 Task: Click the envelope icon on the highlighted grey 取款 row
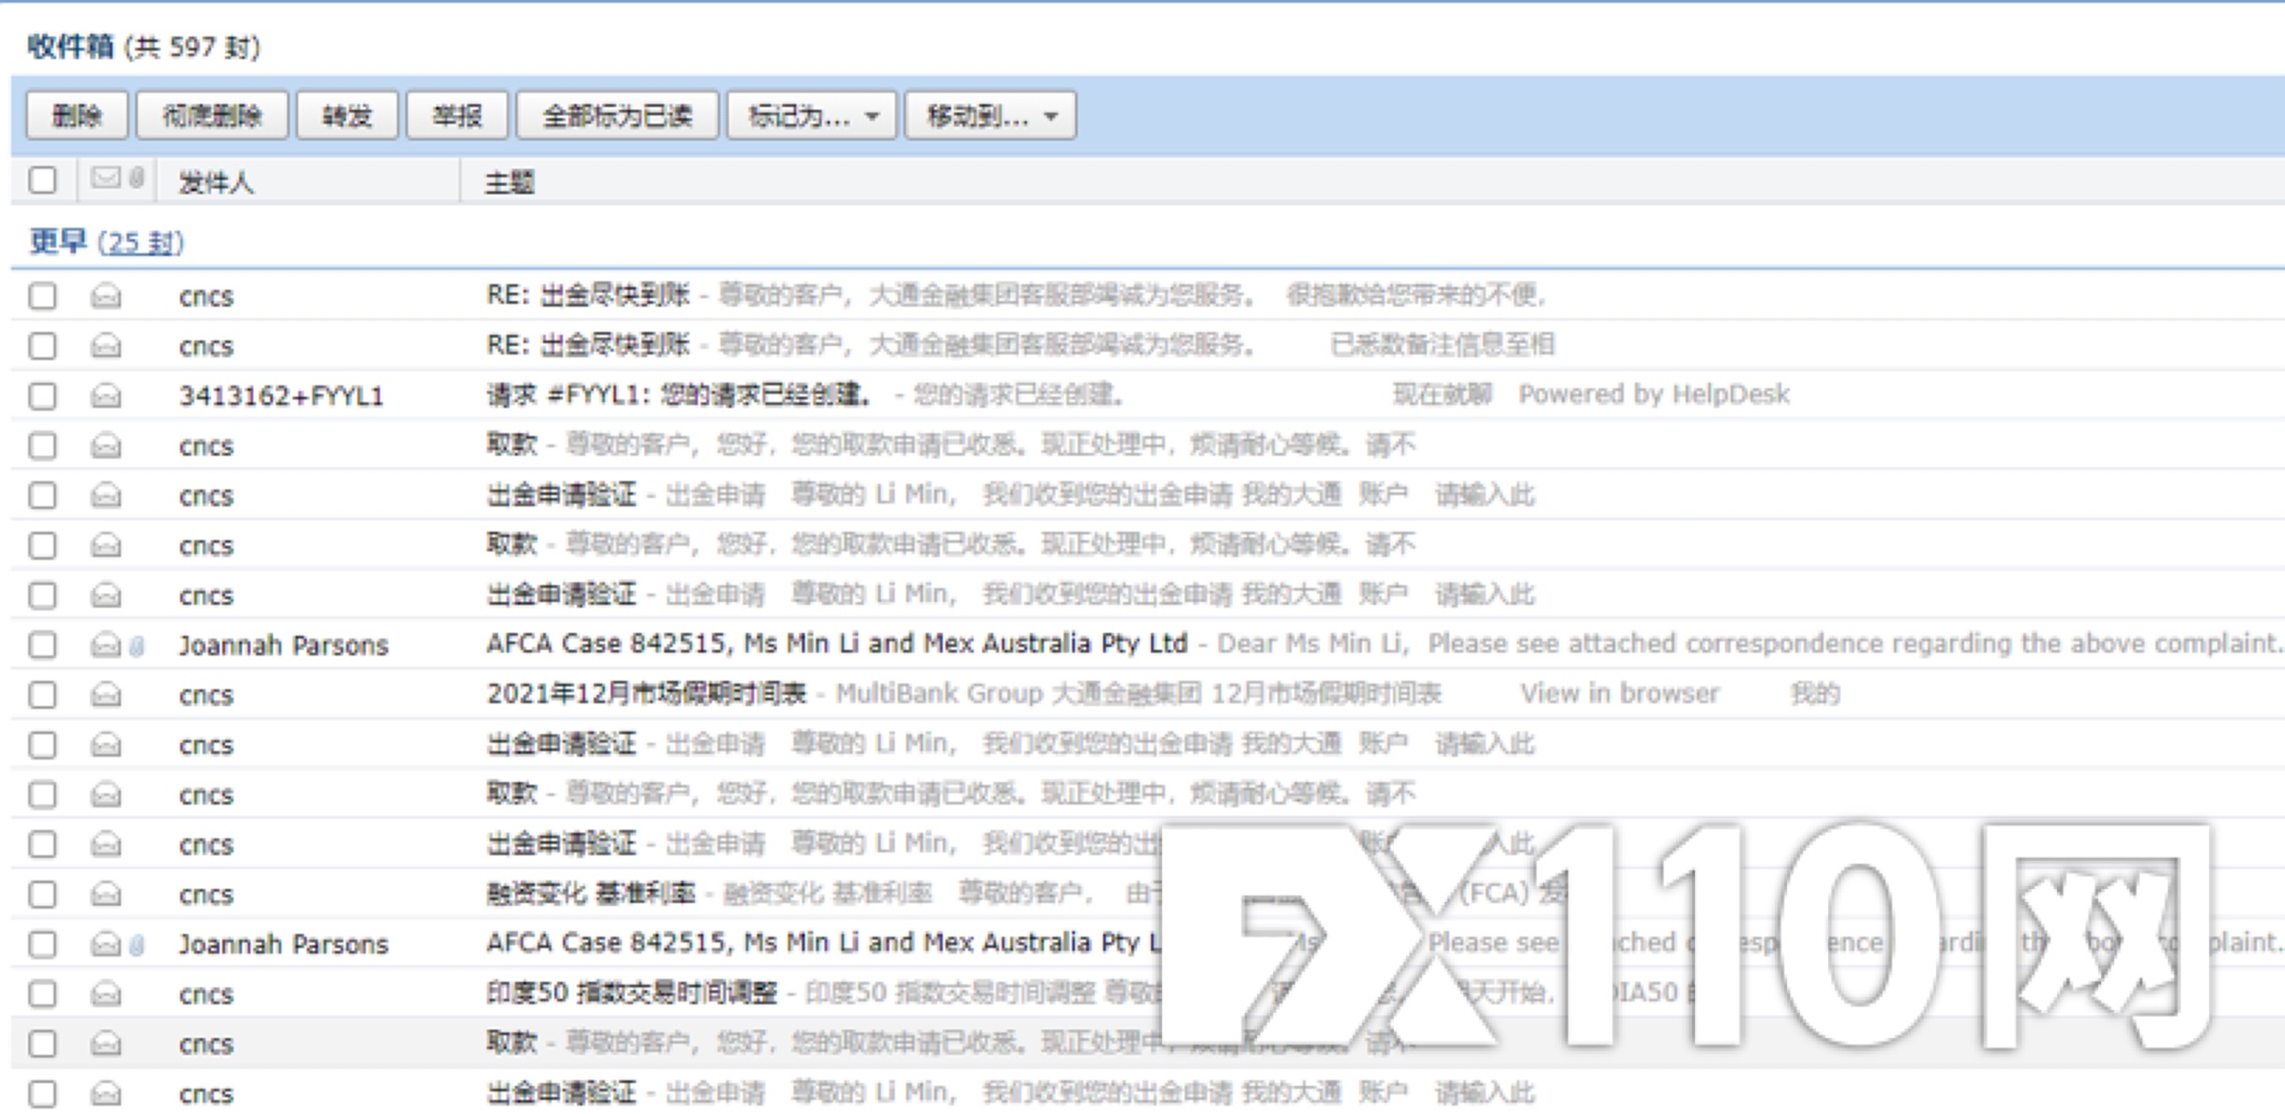click(x=106, y=1044)
